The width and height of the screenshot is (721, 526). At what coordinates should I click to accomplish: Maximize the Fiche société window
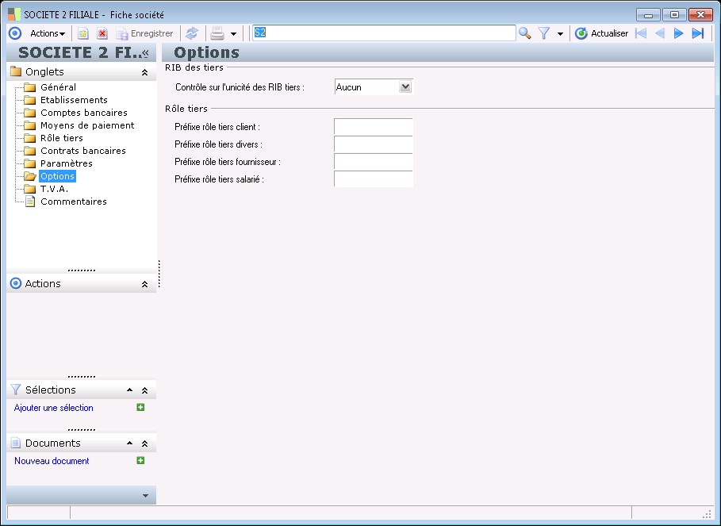tap(674, 15)
